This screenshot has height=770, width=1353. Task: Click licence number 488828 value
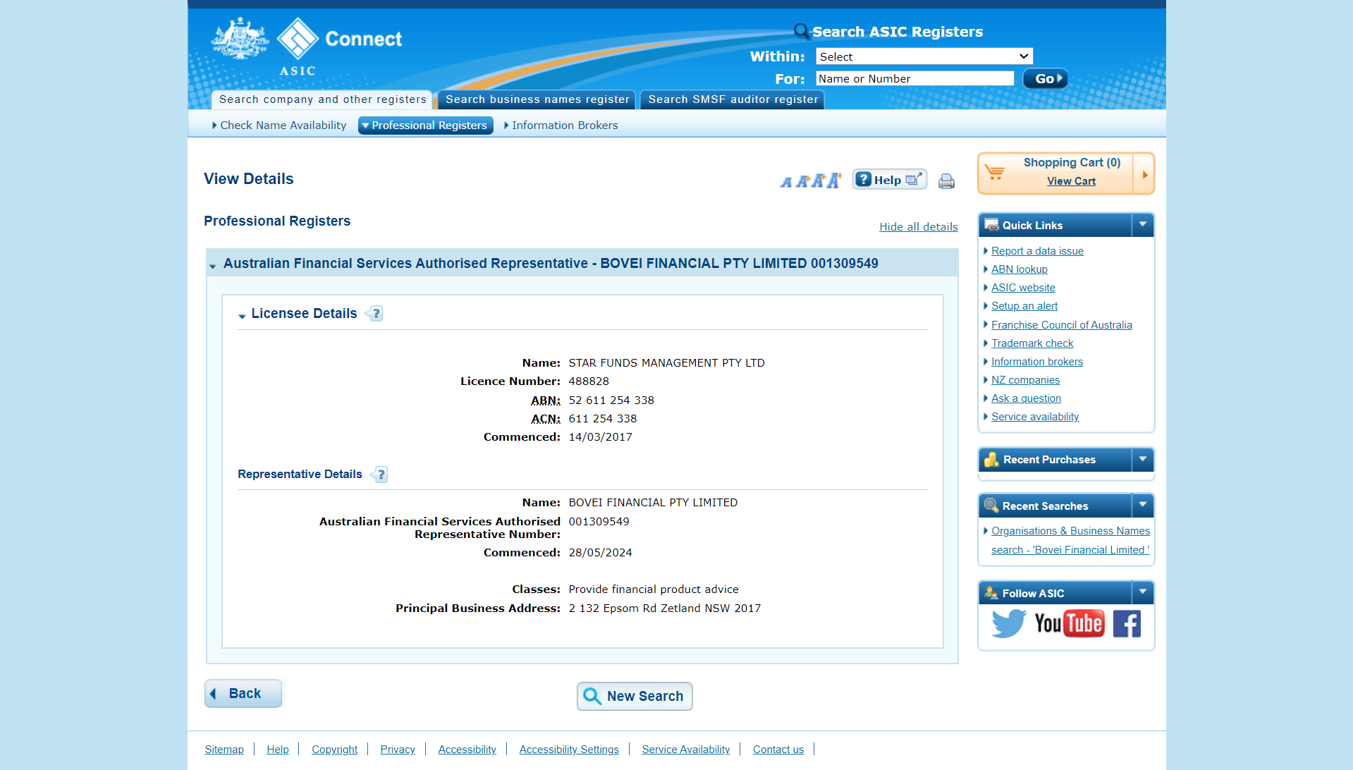(x=589, y=381)
